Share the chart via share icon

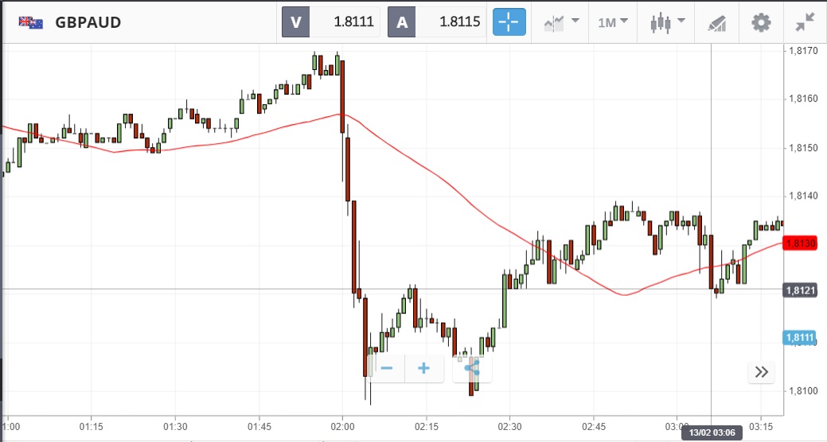[472, 368]
